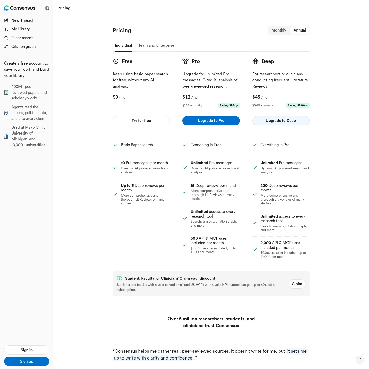Click 200 Deep reviews per month text
The image size is (369, 369).
(x=280, y=188)
